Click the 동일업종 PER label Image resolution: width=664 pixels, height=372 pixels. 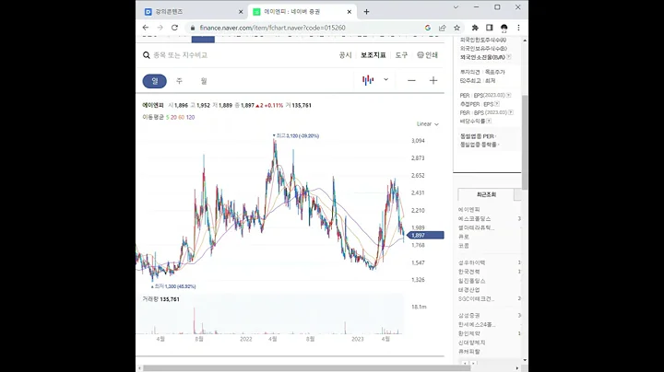[x=478, y=136]
